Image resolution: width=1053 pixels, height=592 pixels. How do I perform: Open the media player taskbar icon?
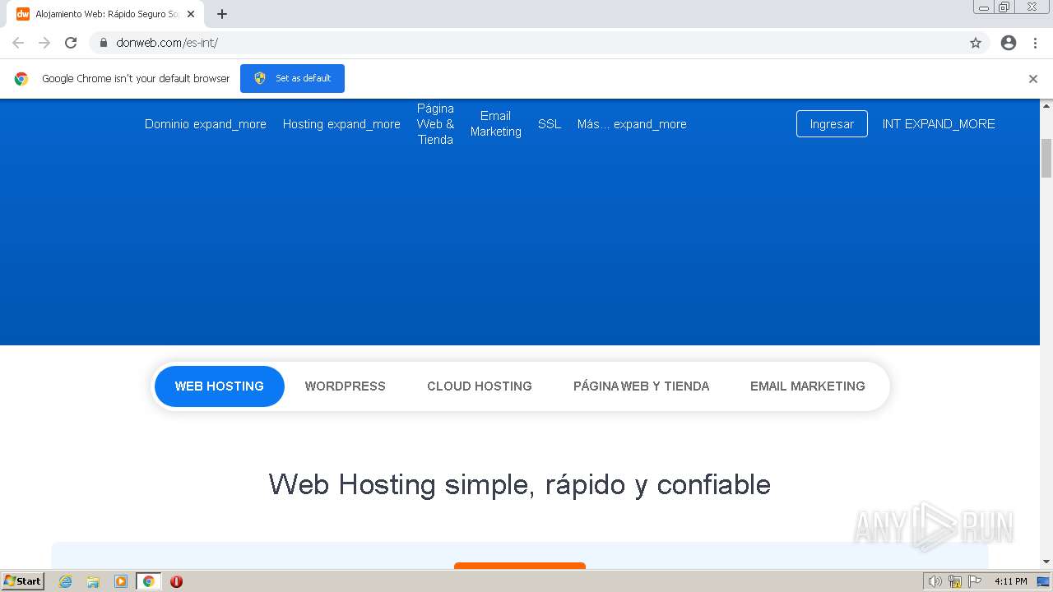pos(121,581)
